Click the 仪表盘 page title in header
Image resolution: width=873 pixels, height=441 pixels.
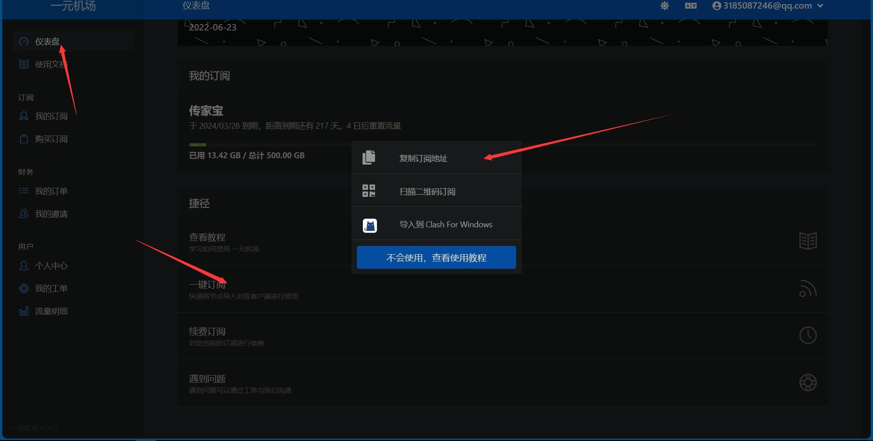(x=196, y=6)
